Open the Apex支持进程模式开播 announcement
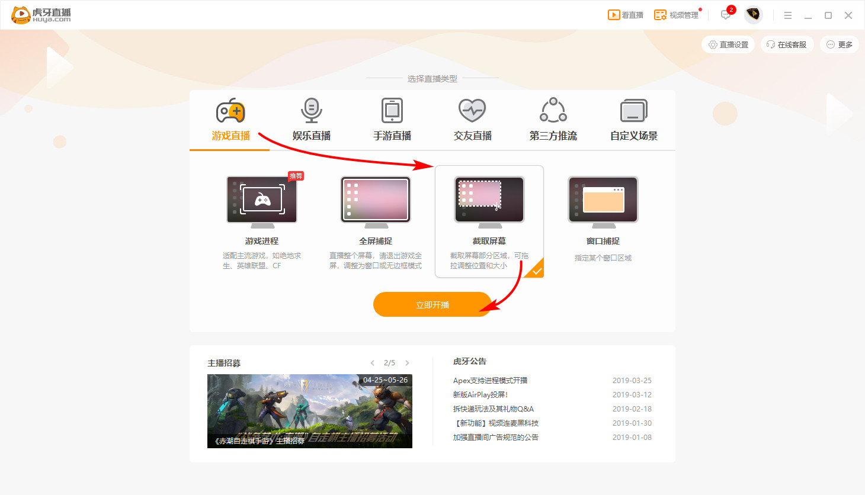 coord(492,380)
